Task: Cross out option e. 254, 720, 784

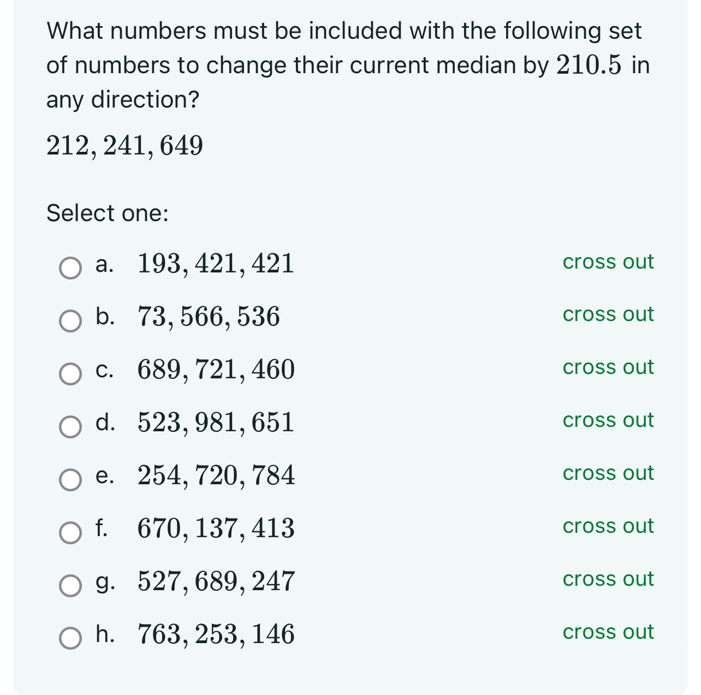Action: [x=608, y=473]
